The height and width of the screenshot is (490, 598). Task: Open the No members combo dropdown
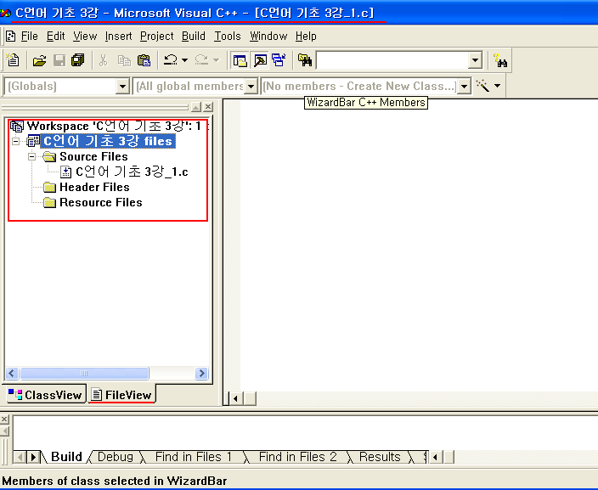(464, 86)
